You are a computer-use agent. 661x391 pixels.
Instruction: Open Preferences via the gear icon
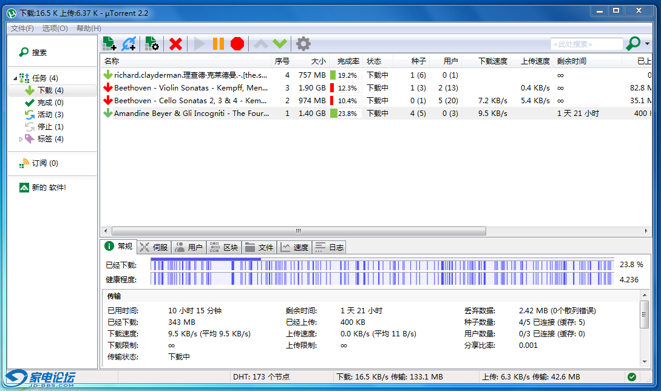303,44
